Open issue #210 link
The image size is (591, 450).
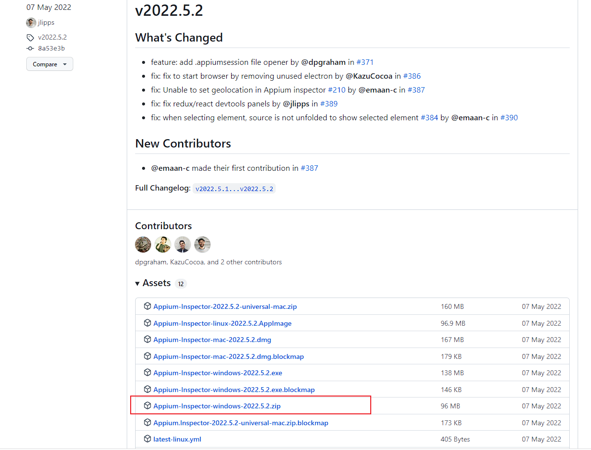coord(337,90)
